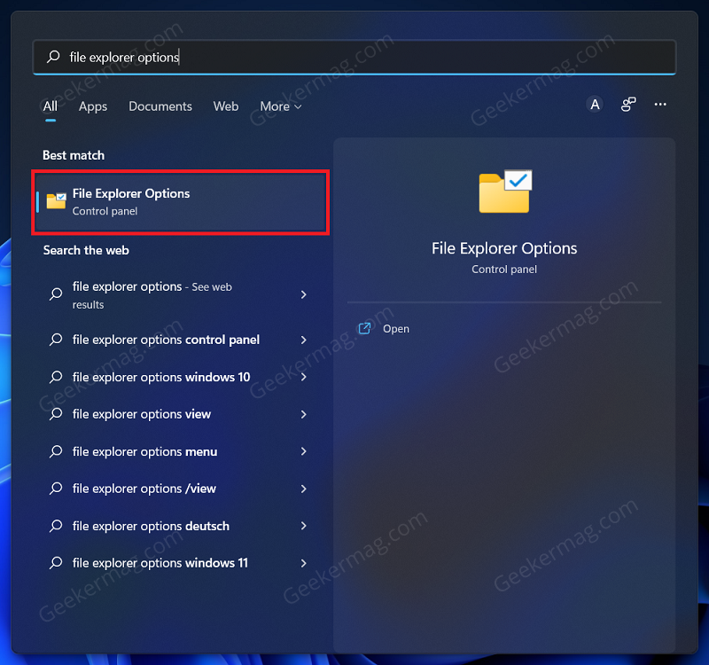This screenshot has width=709, height=665.
Task: Open the three-dots options menu
Action: (x=660, y=105)
